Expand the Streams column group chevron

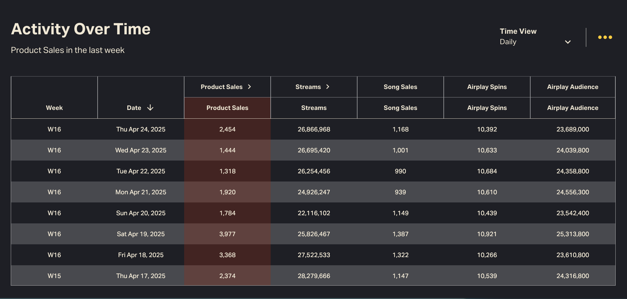(328, 87)
